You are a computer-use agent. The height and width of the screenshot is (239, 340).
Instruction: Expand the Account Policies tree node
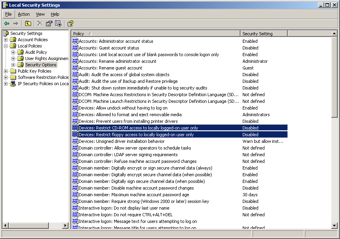6,40
